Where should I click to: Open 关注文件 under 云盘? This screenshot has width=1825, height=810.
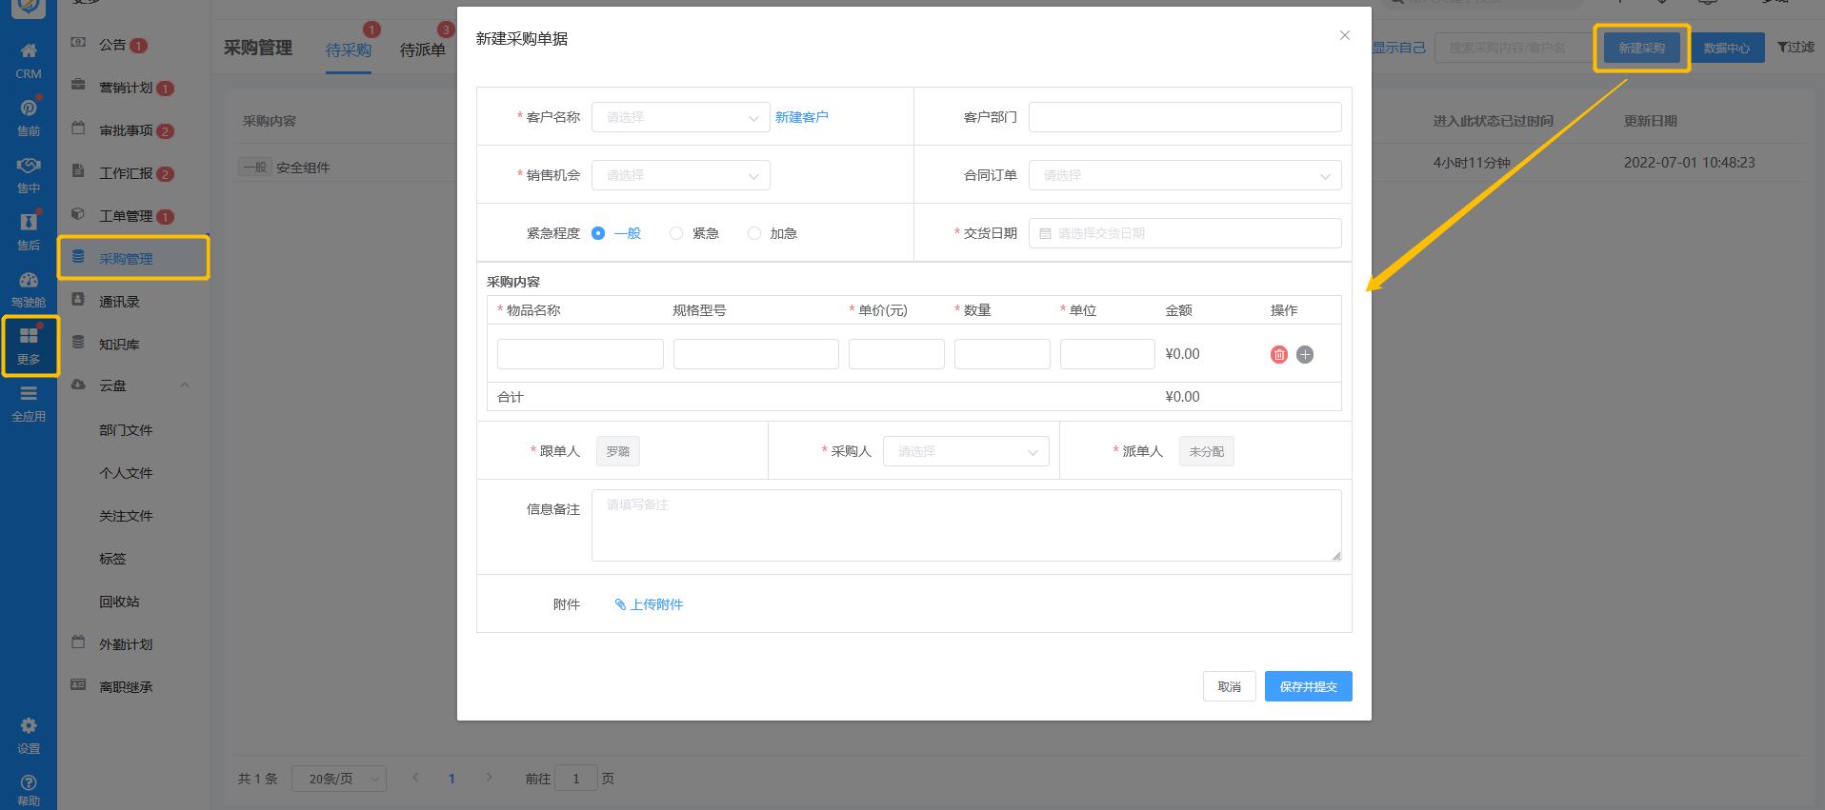126,516
